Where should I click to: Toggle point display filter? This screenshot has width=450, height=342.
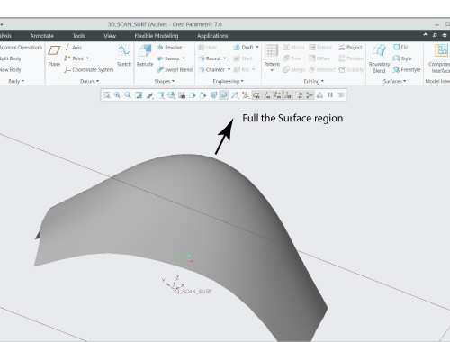277,95
